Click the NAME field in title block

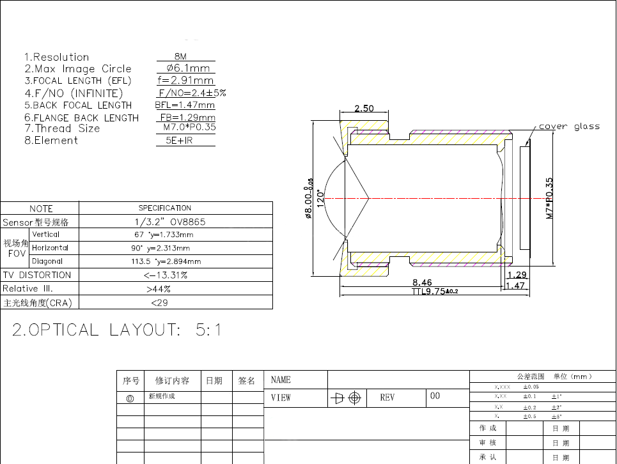(281, 380)
